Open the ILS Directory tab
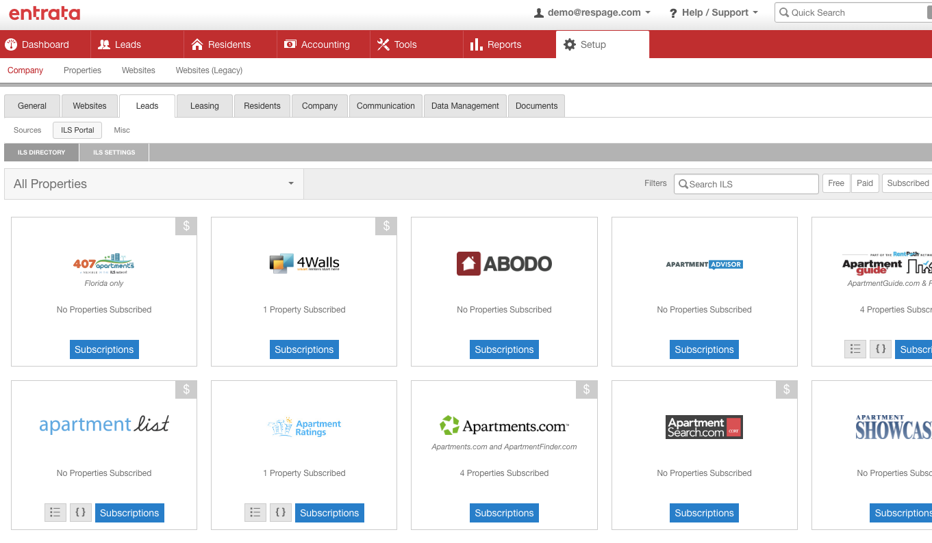Viewport: 932px width, 543px height. [x=42, y=153]
